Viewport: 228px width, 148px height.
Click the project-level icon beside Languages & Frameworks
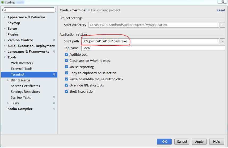click(x=54, y=51)
